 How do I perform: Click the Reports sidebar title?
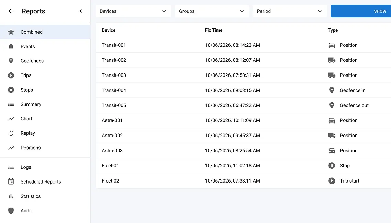tap(33, 11)
